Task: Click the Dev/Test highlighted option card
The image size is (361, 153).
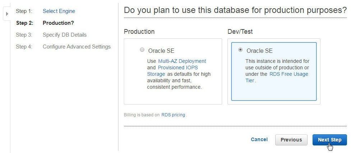Action: [x=274, y=71]
